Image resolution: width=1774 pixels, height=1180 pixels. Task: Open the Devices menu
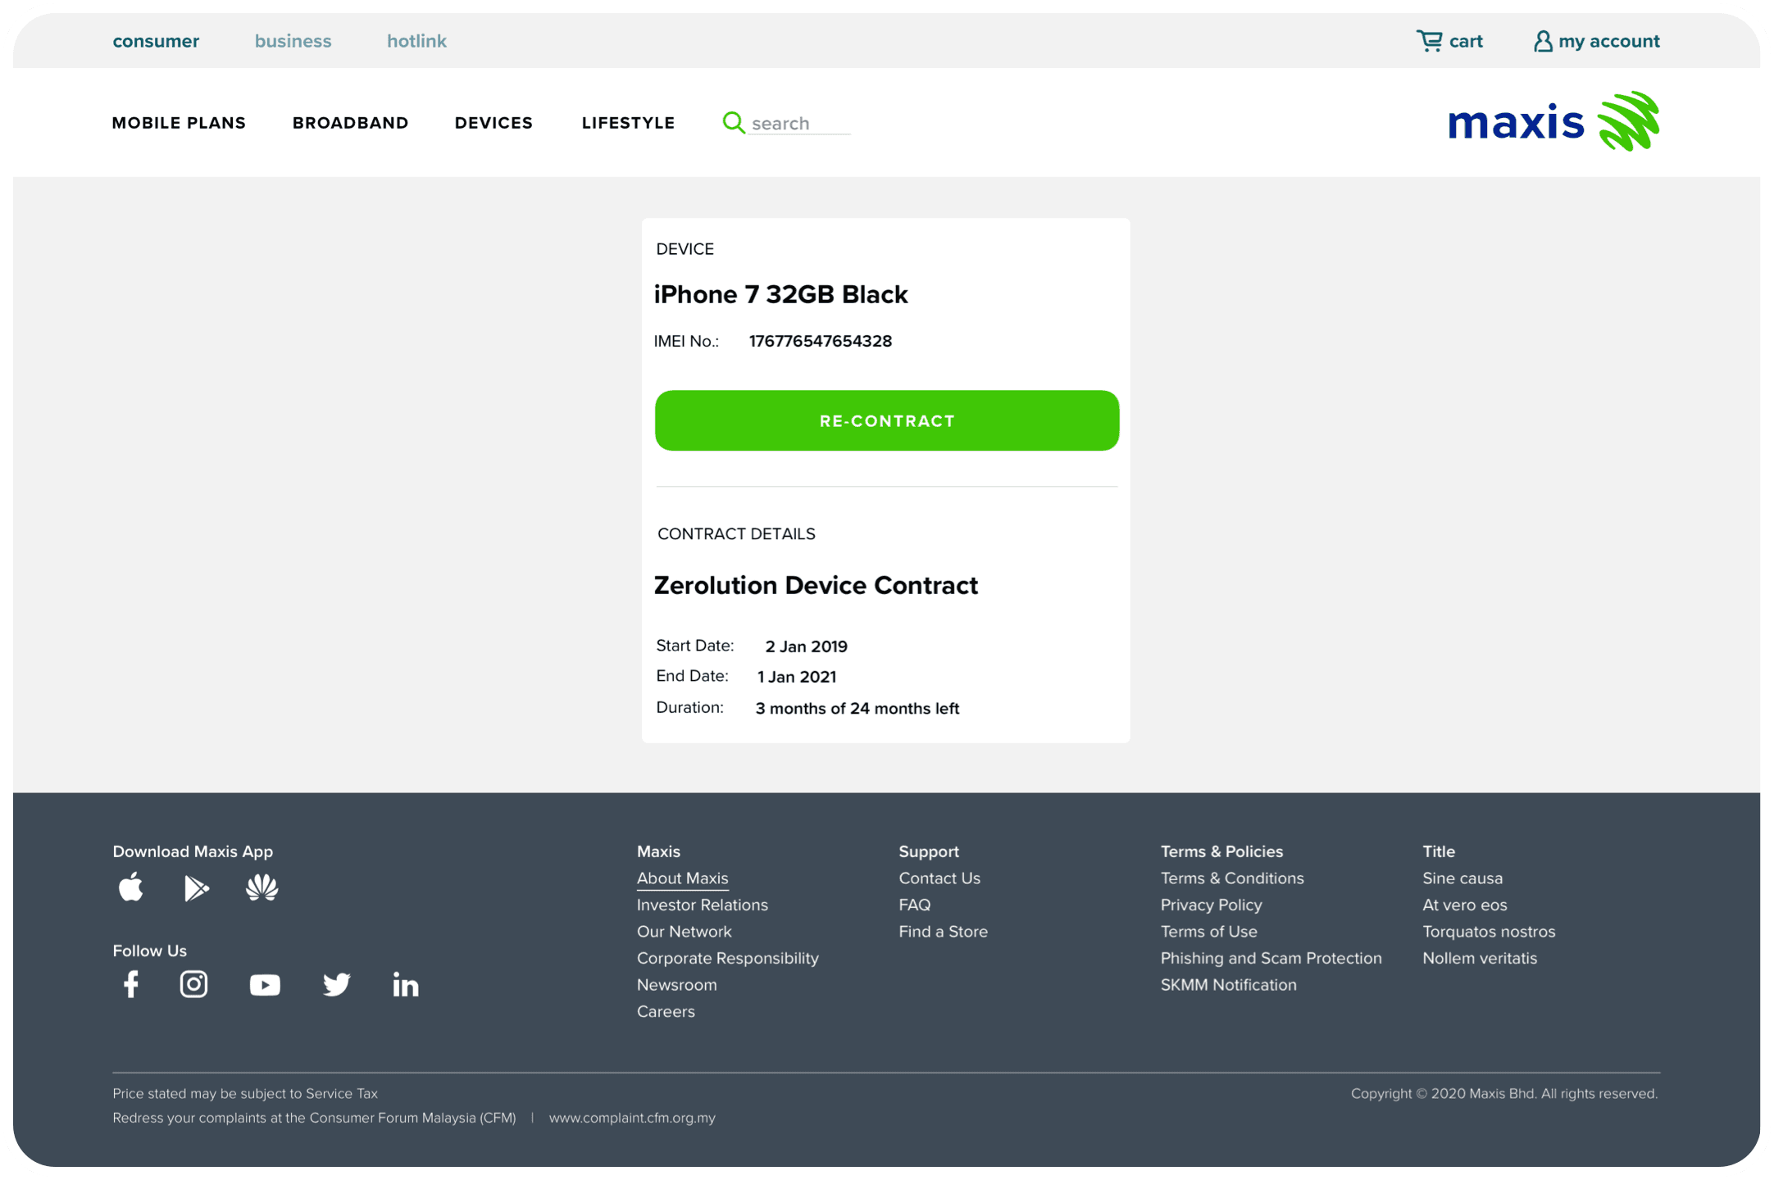[494, 123]
